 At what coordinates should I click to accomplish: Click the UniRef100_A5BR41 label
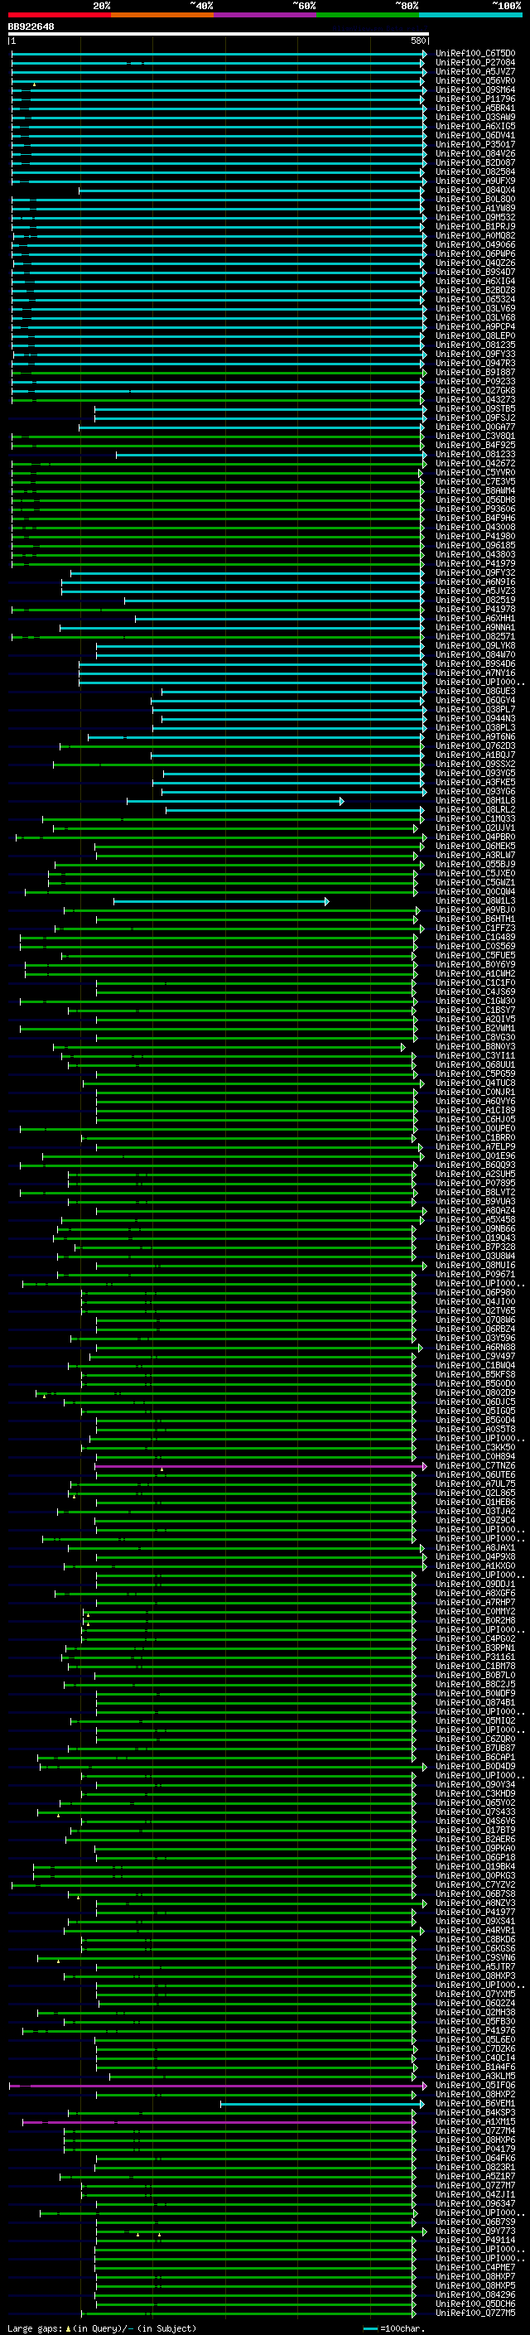[x=475, y=108]
